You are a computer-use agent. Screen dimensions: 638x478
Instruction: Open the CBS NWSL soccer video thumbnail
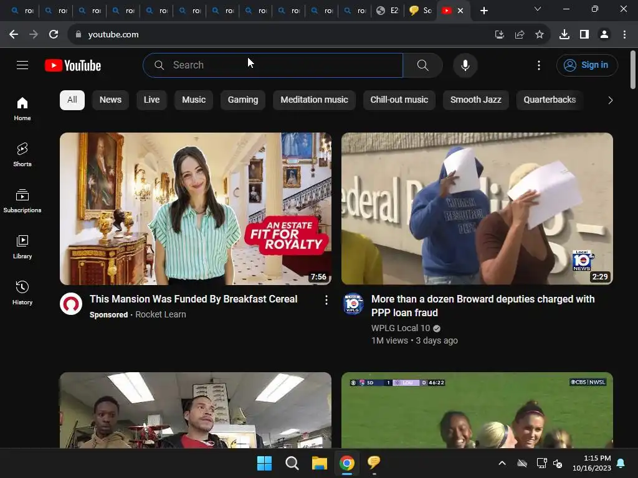click(477, 410)
